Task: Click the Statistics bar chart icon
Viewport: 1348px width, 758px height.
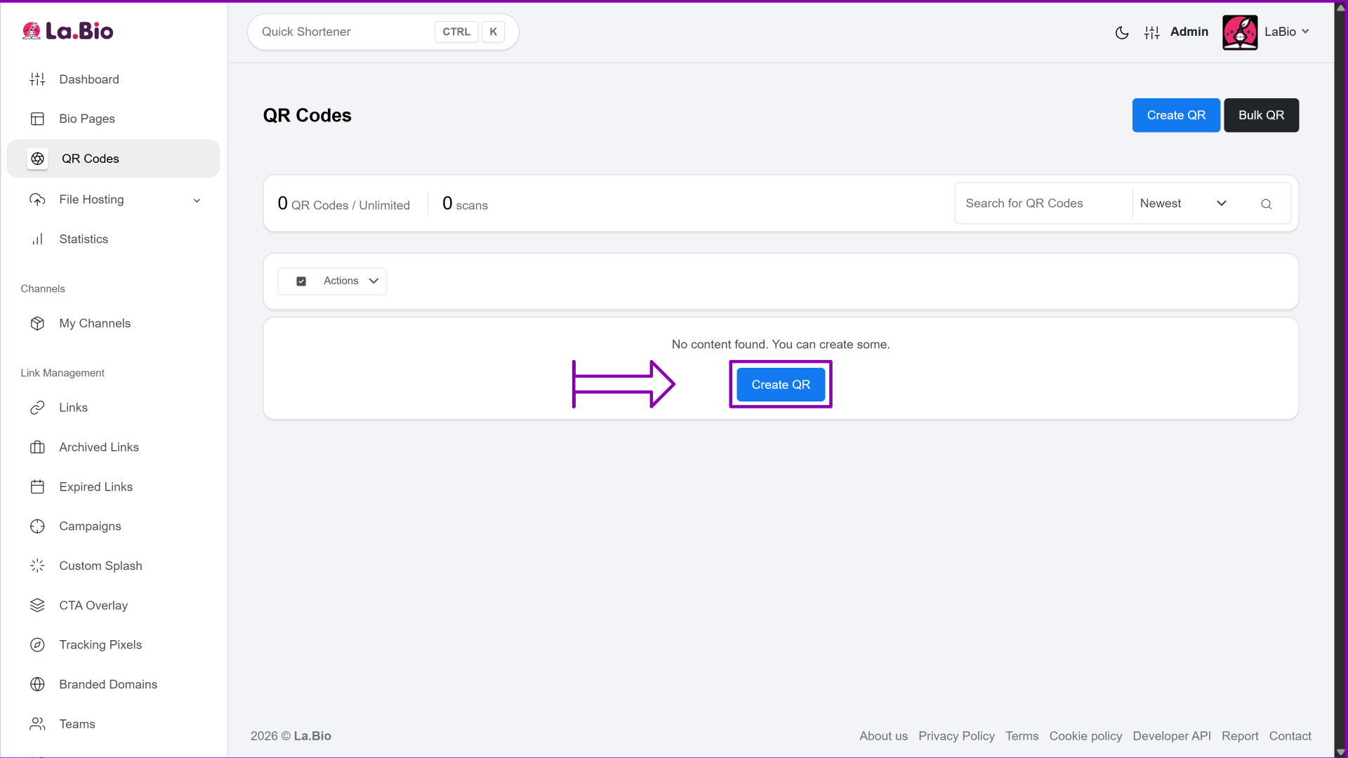Action: coord(37,239)
